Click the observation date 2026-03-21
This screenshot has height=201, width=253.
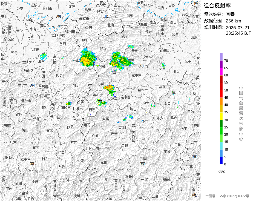point(237,28)
